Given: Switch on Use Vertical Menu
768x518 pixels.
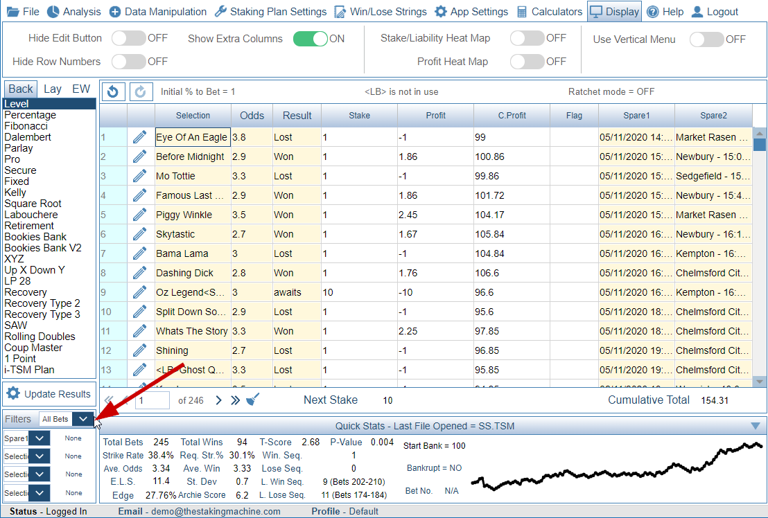Looking at the screenshot, I should pos(707,39).
